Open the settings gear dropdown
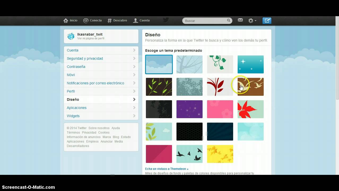 [252, 20]
